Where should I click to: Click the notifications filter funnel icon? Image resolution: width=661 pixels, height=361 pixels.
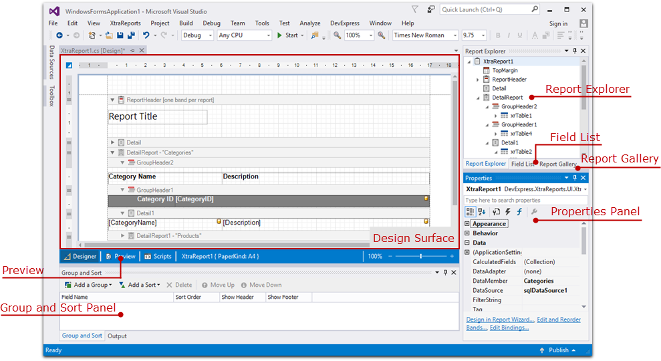click(x=415, y=9)
